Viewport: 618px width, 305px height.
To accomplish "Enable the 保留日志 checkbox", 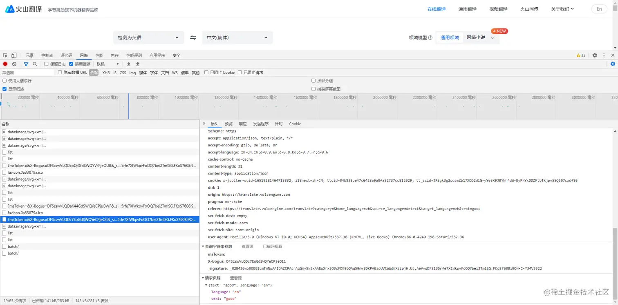I will 46,64.
